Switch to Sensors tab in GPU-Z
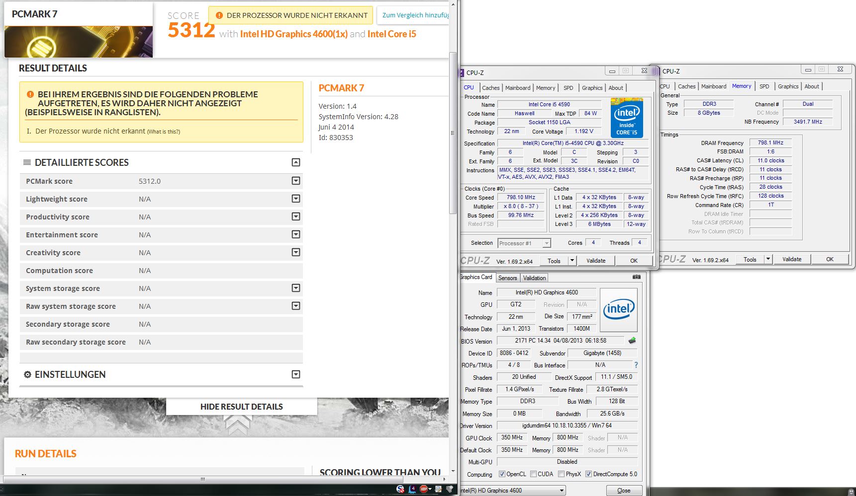This screenshot has height=496, width=856. (508, 278)
